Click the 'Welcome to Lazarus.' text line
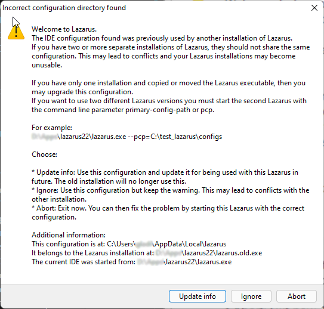Image resolution: width=324 pixels, height=309 pixels. (x=64, y=29)
